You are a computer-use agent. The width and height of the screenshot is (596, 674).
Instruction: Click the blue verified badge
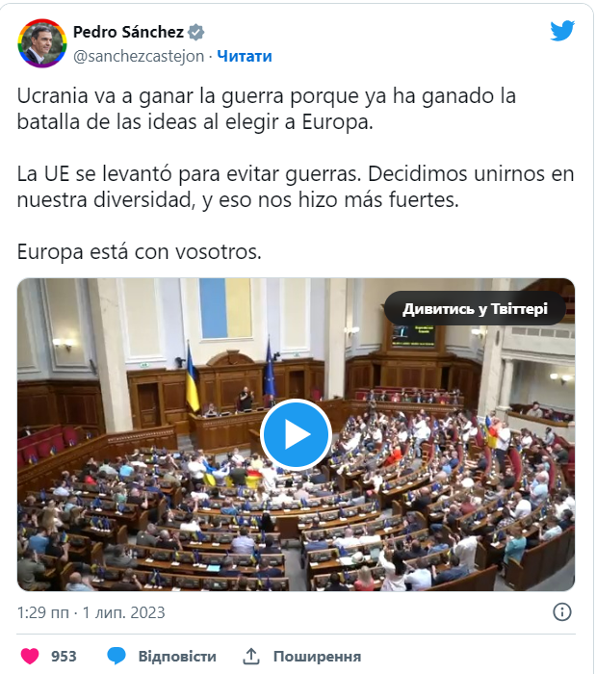point(196,32)
